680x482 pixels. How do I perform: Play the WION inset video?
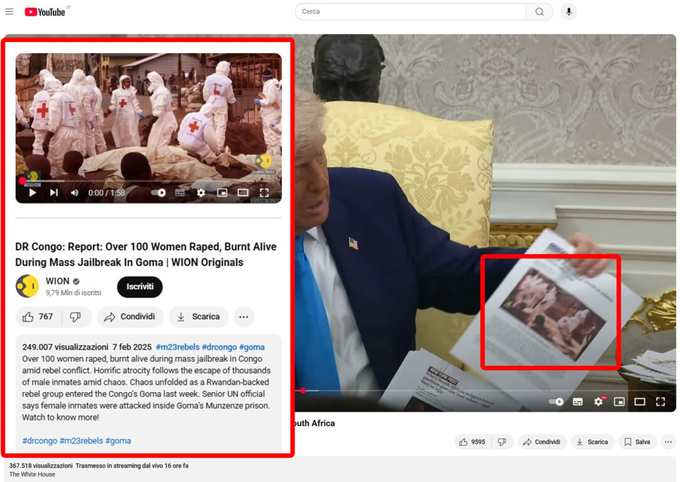[33, 193]
